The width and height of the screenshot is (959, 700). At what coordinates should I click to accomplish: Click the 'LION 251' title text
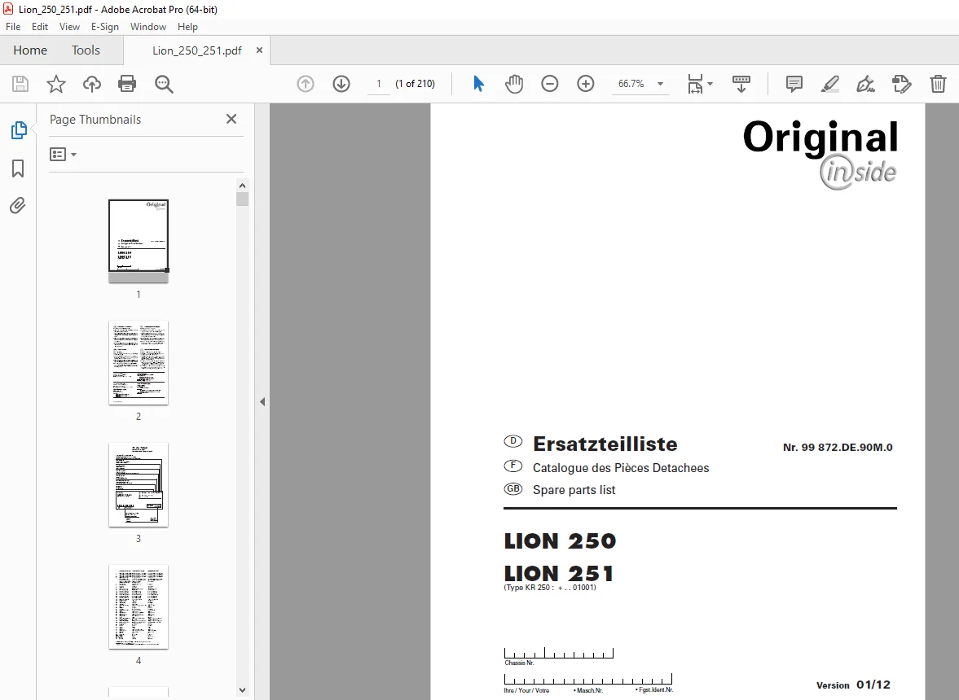tap(558, 573)
